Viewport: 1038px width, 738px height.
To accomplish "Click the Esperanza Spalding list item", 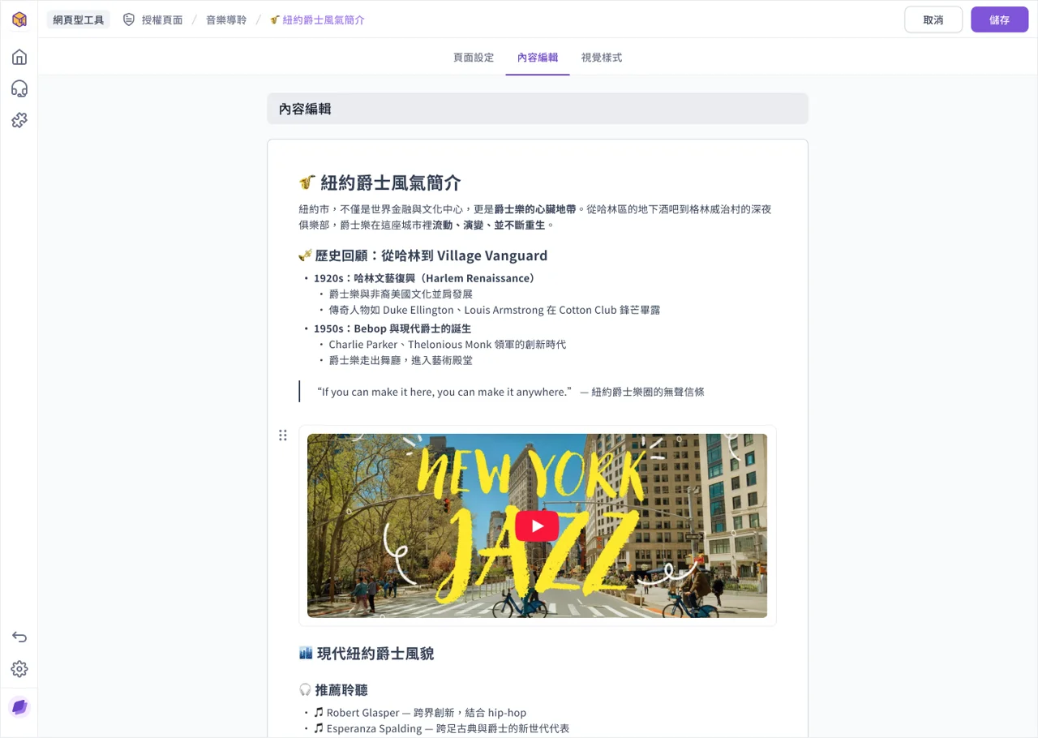I will [x=442, y=728].
